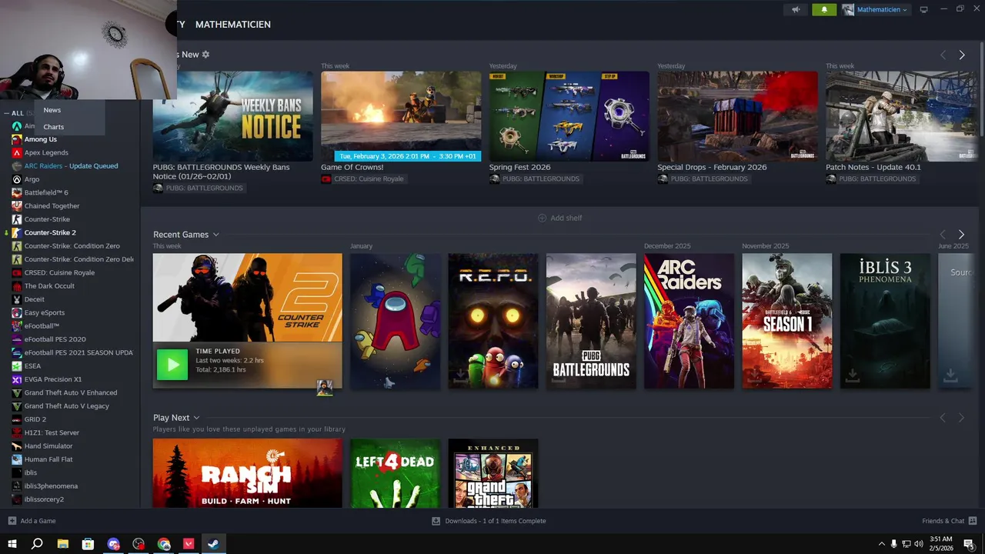The height and width of the screenshot is (554, 985).
Task: Select Human Fall Flat in library list
Action: (48, 459)
